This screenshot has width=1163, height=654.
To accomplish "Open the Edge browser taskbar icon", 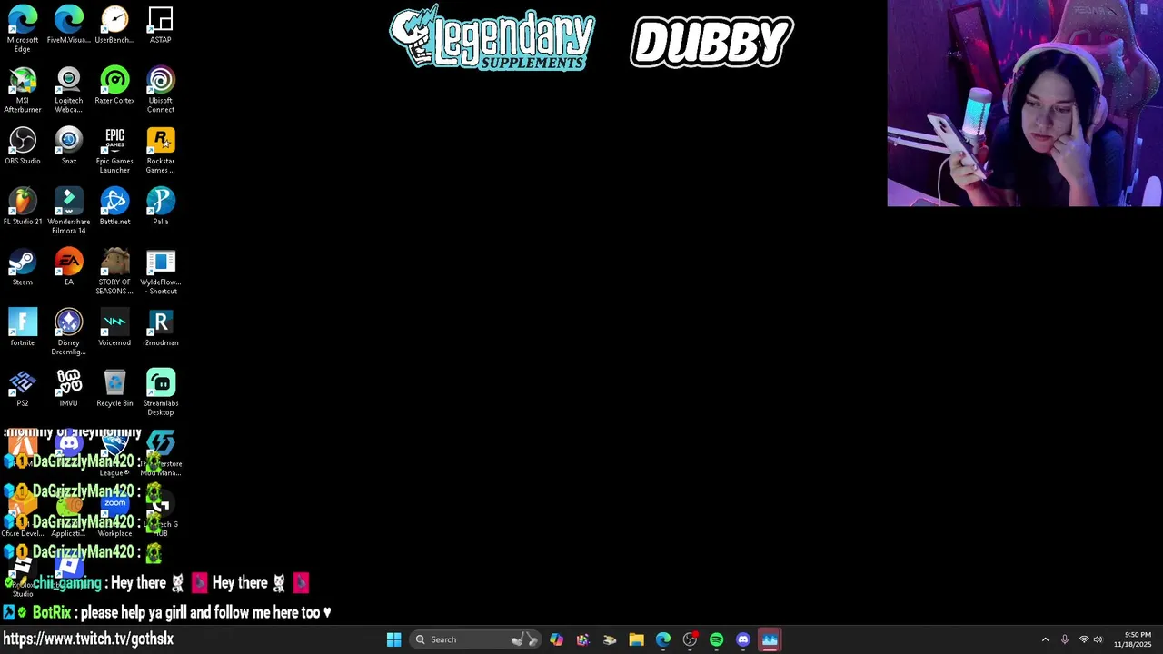I will tap(663, 639).
